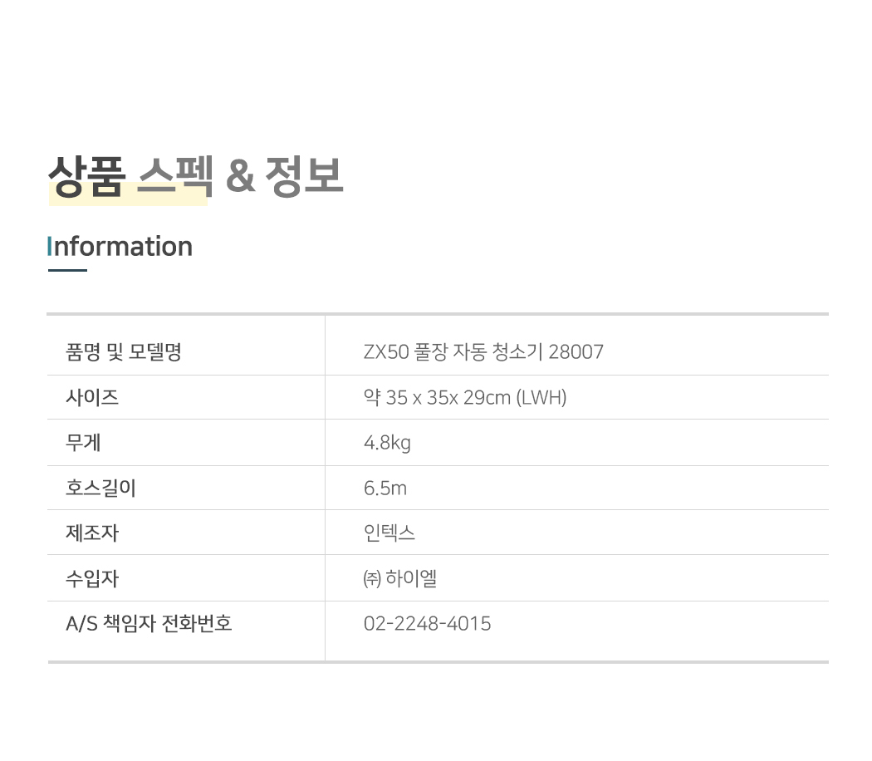Click model number 28007
This screenshot has height=761, width=872.
[x=576, y=352]
